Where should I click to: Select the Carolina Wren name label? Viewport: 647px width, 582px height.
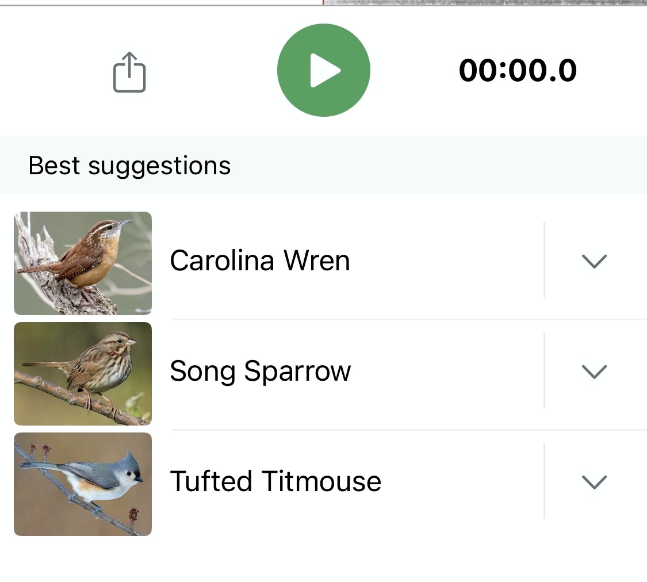point(260,261)
